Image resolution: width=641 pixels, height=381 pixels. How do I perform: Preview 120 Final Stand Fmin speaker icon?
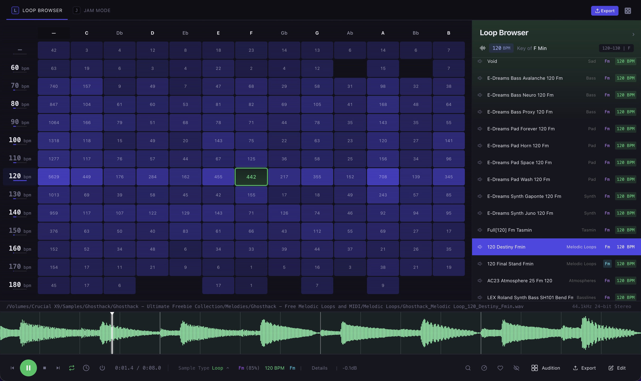click(480, 264)
